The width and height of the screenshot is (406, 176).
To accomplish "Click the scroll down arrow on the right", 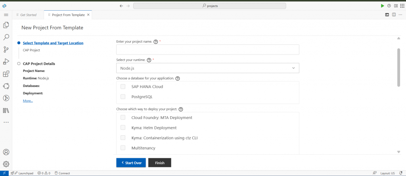I will 399,152.
